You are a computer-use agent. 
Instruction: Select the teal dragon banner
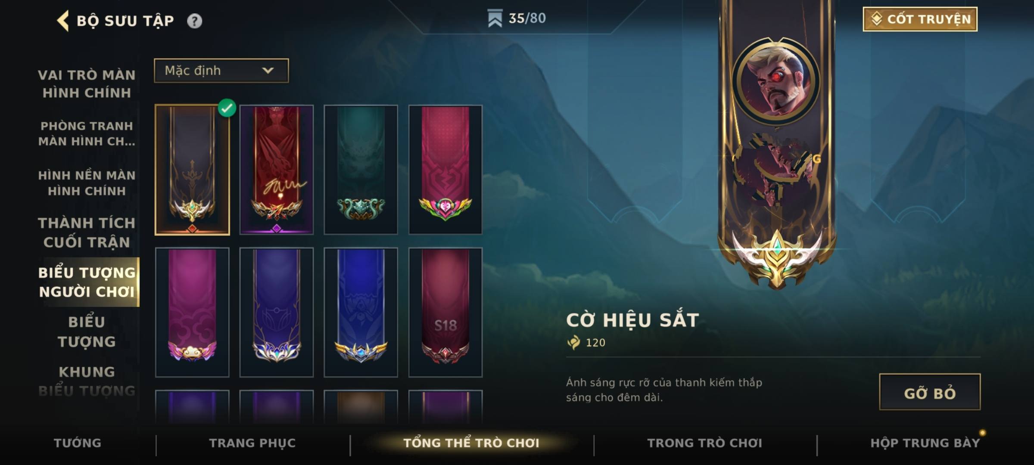click(x=361, y=170)
